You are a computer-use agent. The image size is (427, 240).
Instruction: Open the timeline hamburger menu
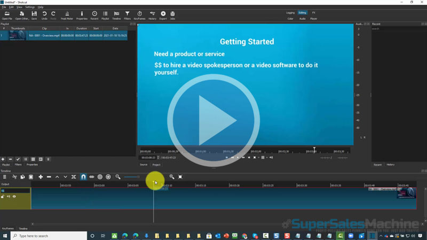[5, 177]
